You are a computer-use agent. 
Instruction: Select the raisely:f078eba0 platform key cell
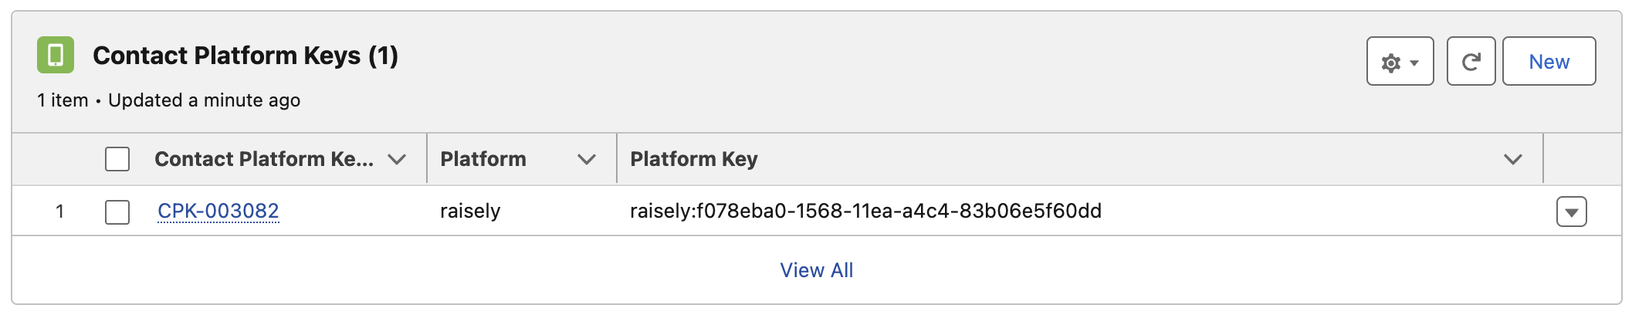[865, 211]
